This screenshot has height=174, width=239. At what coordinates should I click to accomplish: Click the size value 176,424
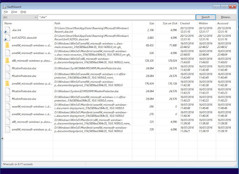[149, 84]
